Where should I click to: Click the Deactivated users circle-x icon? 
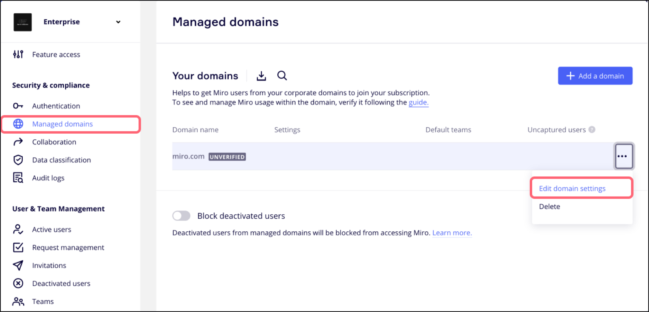tap(18, 283)
